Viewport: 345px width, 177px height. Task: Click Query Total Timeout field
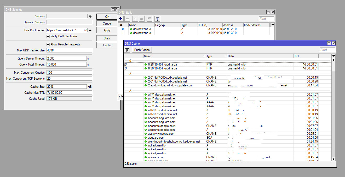tap(66, 64)
